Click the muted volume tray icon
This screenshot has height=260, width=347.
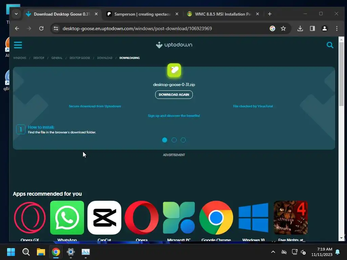pos(303,252)
